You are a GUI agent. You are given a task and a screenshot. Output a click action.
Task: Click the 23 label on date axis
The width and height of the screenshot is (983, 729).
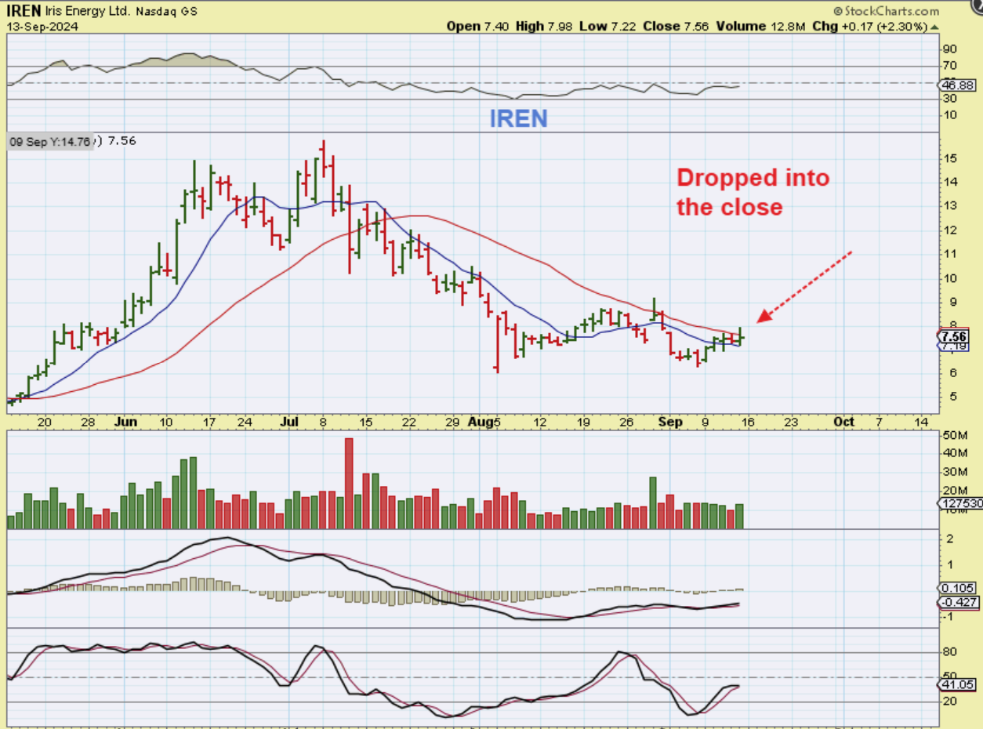[x=790, y=422]
